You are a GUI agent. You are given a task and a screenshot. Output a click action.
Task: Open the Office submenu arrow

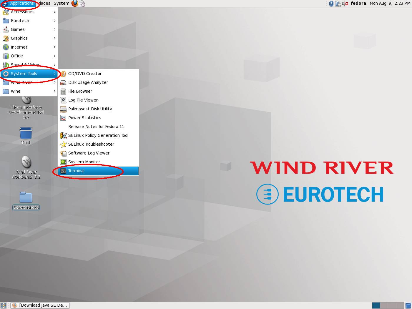[54, 56]
